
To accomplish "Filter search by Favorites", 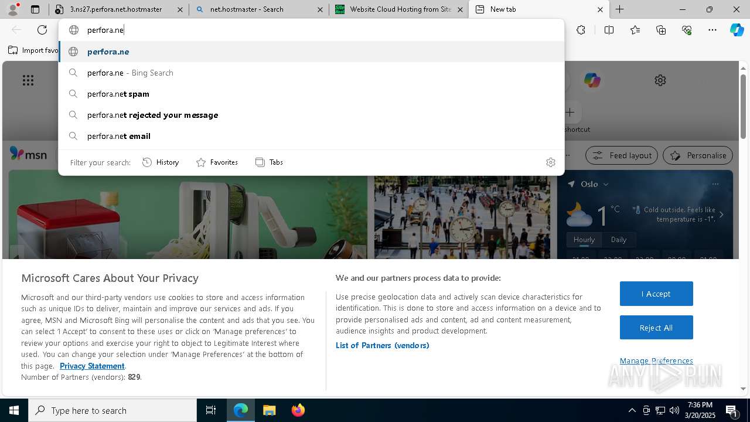I will pos(217,162).
